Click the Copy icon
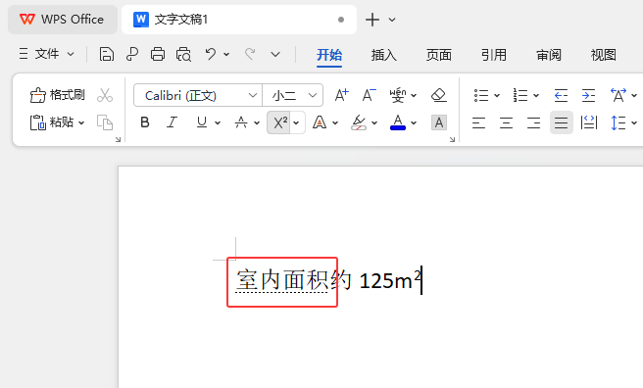The width and height of the screenshot is (643, 388). [105, 122]
